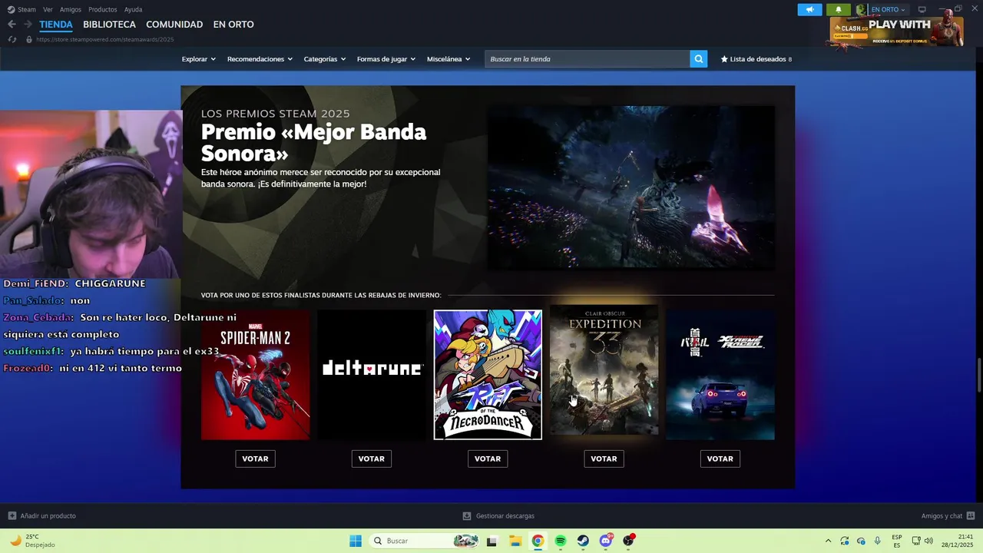This screenshot has height=553, width=983.
Task: Go back with the Steam back arrow
Action: (12, 25)
